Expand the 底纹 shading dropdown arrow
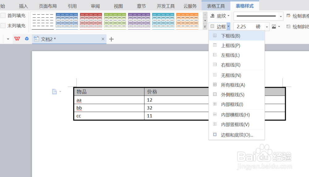The width and height of the screenshot is (309, 177). pos(228,16)
